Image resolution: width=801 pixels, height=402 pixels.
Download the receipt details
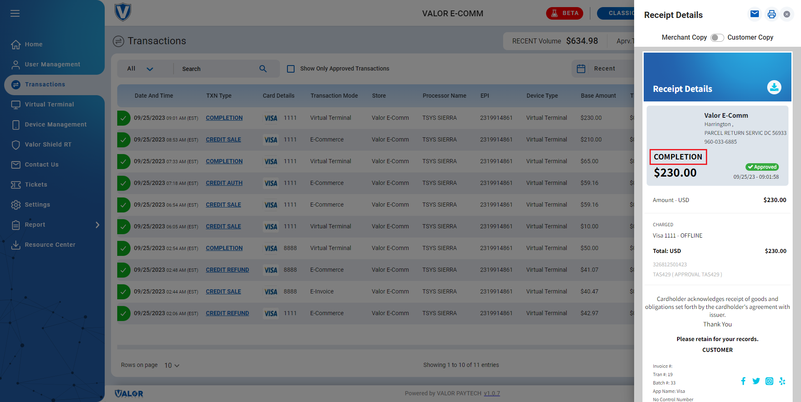coord(774,87)
